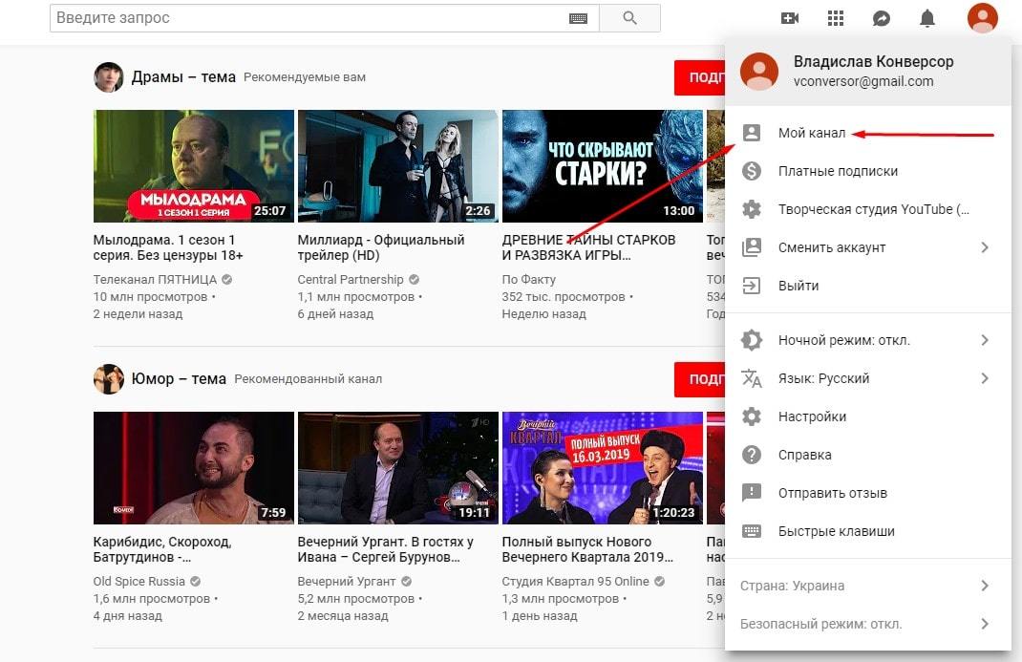Click the gear icon beside Творческая студия YouTube

pos(752,209)
